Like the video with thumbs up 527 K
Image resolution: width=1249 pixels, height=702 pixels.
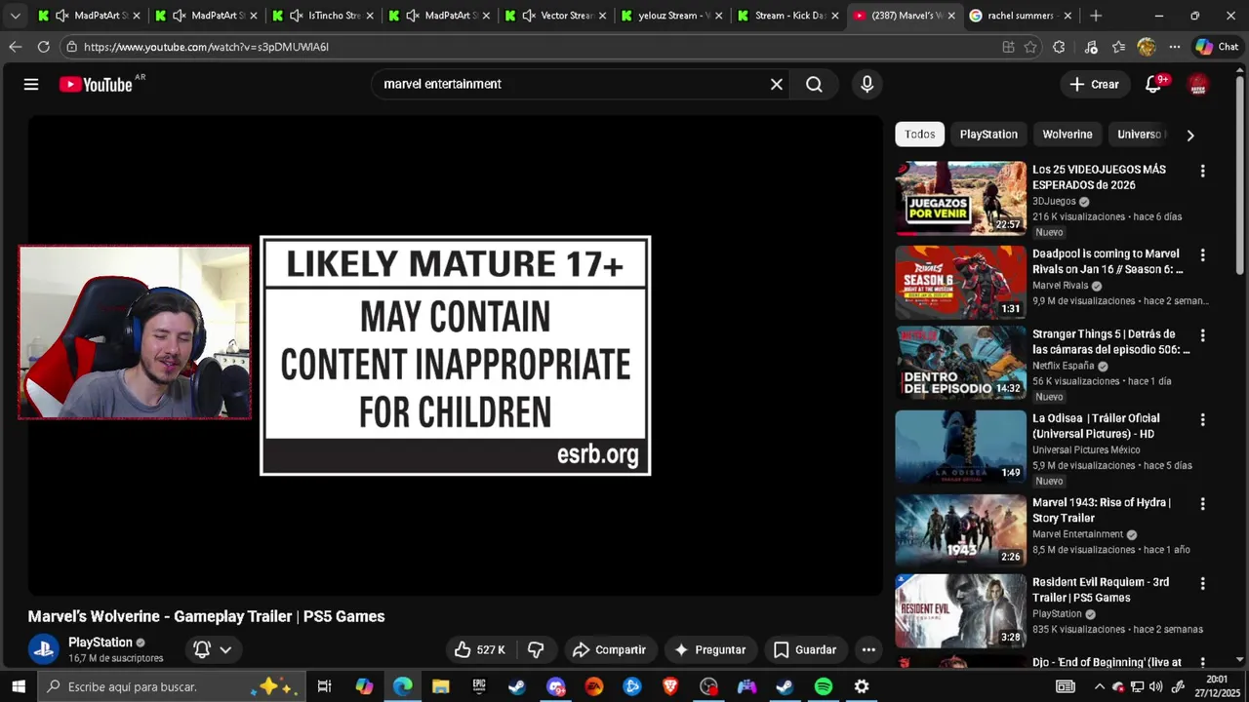pos(481,649)
